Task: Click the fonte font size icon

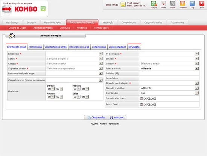Action: coord(173,4)
